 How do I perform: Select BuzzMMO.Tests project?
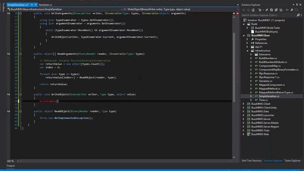[260, 131]
